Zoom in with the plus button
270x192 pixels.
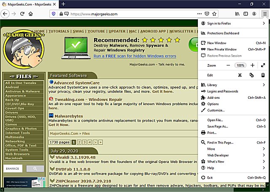(x=252, y=65)
